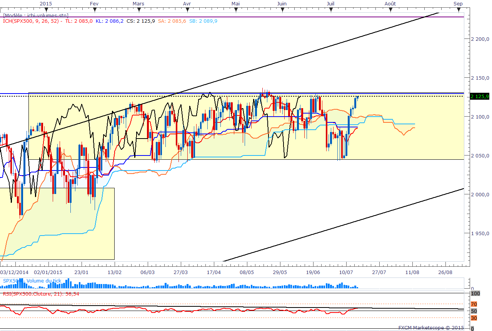Screen dimensions: 492x331
Task: Click the blue KL: 2 086,2 legend value
Action: pyautogui.click(x=110, y=21)
